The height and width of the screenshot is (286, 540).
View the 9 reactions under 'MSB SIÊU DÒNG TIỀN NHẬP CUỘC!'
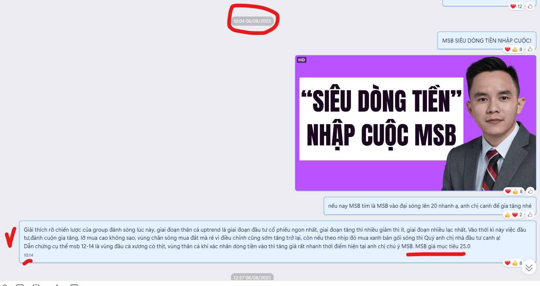pos(514,49)
